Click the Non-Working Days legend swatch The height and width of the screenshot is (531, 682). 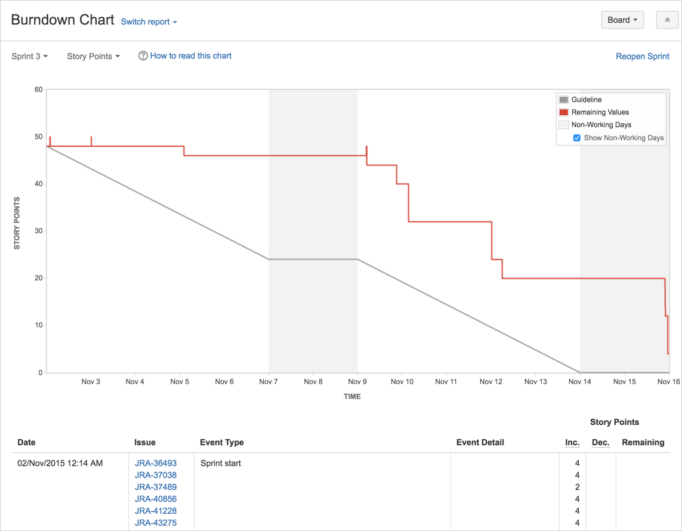[x=563, y=124]
